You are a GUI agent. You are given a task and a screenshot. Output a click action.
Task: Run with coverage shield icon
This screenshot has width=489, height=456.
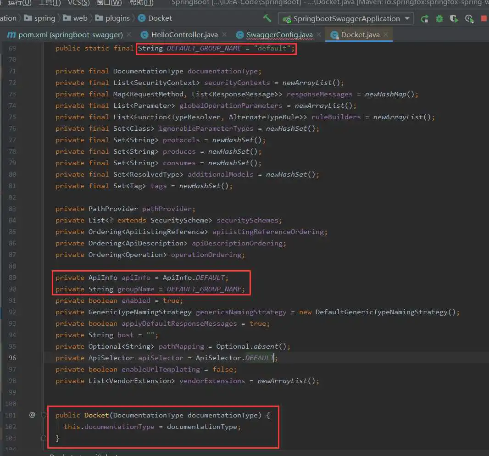point(454,19)
